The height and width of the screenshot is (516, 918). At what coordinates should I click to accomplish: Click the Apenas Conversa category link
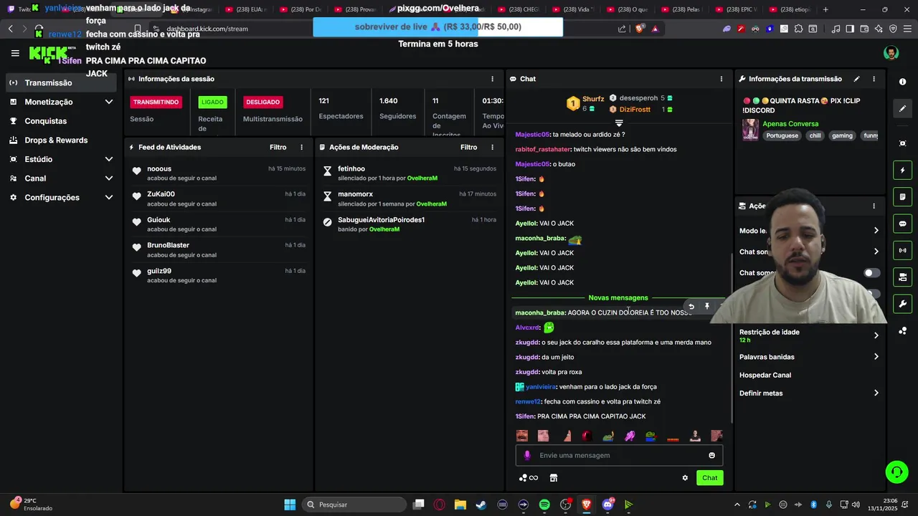tap(790, 124)
